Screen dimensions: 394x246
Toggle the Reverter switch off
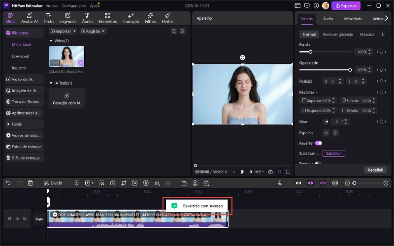(319, 143)
